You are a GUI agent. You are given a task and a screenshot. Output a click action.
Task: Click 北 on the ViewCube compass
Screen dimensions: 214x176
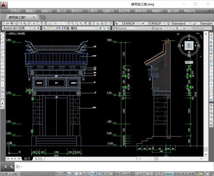tap(189, 36)
